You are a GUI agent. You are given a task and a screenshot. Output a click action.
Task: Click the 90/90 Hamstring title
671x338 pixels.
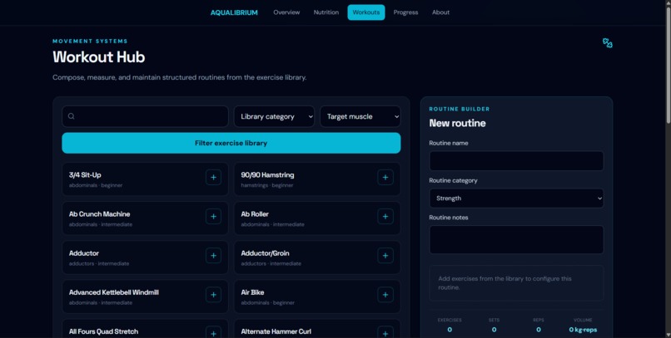[267, 175]
